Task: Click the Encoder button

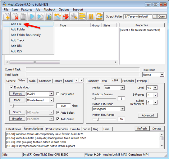Action: coord(17,119)
